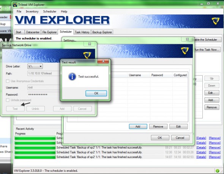
Task: Click the Add... button in the Scheduler
Action: [x=212, y=100]
